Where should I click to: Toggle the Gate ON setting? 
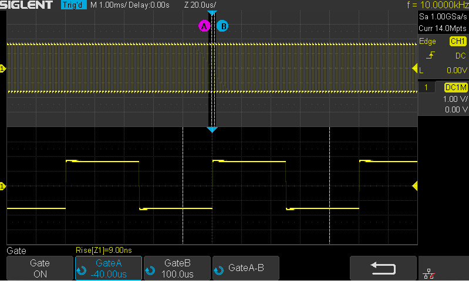(40, 268)
